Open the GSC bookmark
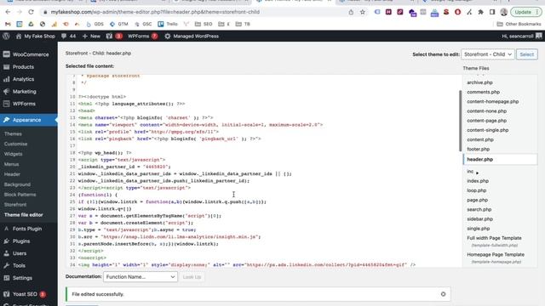This screenshot has height=306, width=545. (143, 24)
